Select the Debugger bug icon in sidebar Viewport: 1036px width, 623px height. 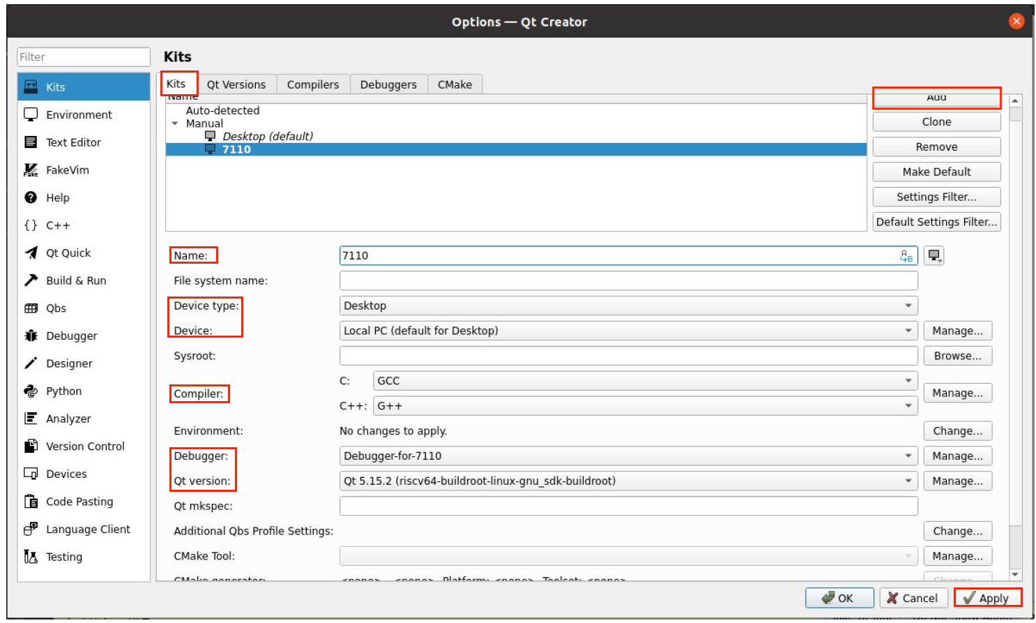click(x=31, y=336)
